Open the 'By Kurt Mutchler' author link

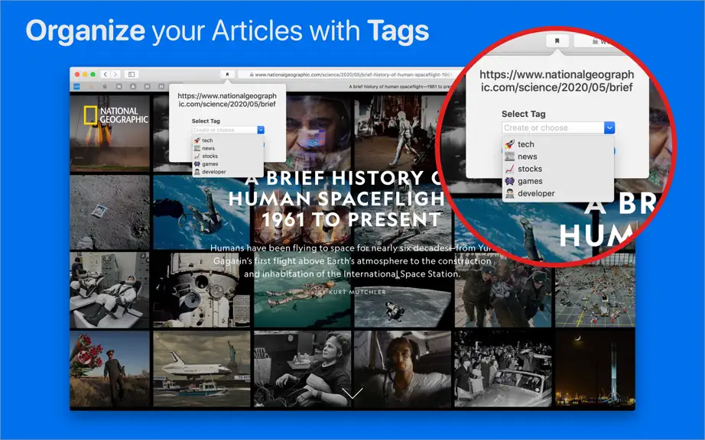tap(352, 292)
